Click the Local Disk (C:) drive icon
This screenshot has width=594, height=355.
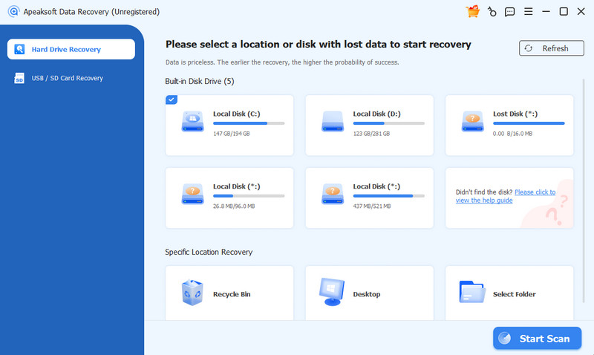[193, 121]
